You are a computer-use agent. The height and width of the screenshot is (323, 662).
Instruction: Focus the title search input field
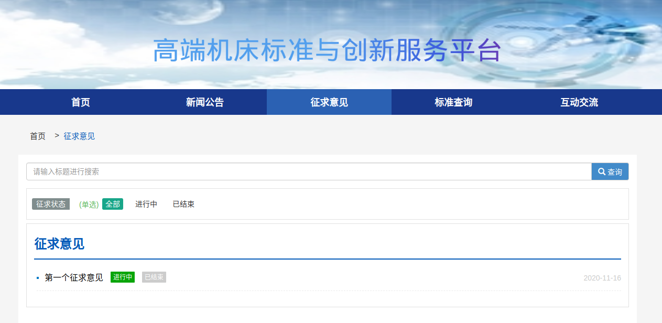click(309, 171)
